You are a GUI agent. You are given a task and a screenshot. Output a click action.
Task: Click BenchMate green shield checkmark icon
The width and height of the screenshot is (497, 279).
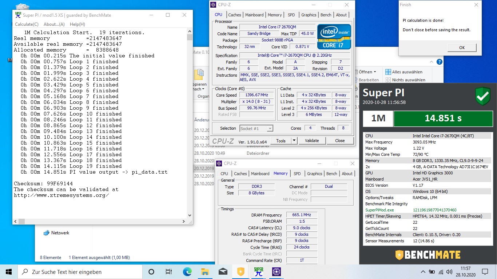(483, 96)
